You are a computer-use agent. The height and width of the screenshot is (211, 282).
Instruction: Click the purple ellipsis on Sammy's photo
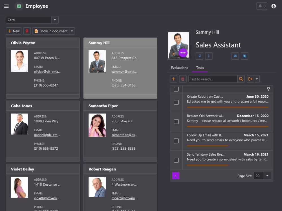[x=183, y=53]
